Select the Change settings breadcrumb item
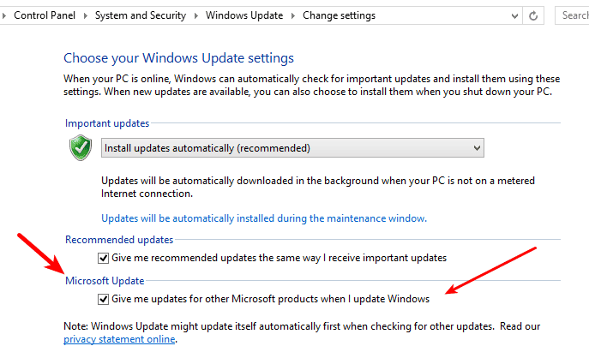This screenshot has height=364, width=589. [x=339, y=15]
